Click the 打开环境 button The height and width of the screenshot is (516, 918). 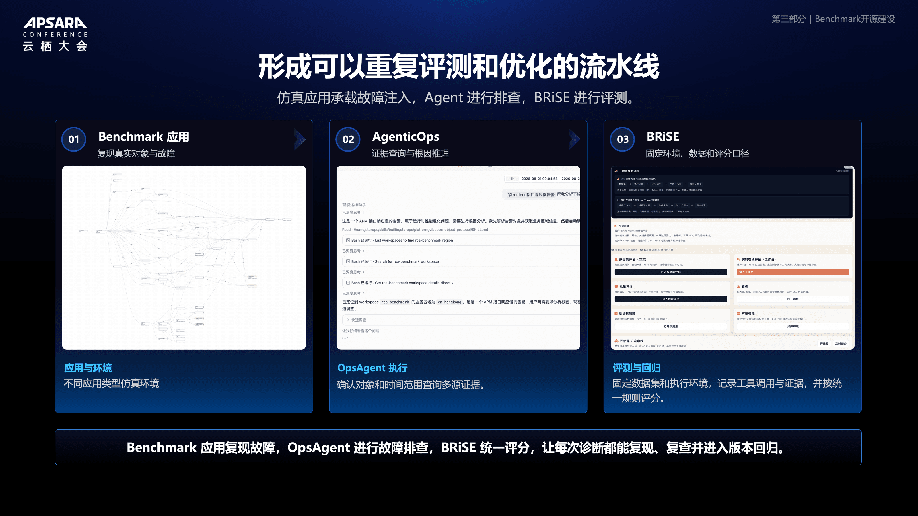click(793, 327)
